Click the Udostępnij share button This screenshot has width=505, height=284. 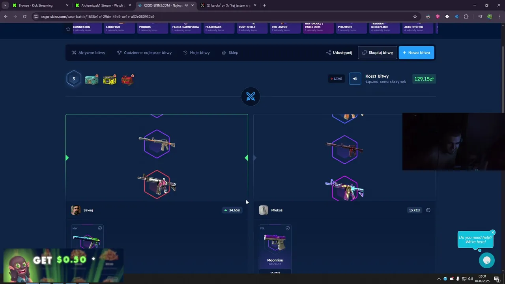[339, 52]
